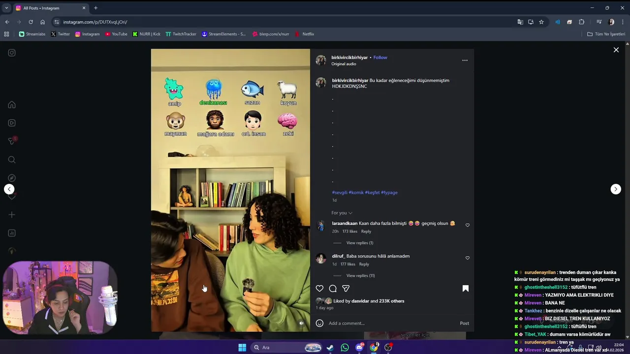Open the tab search dropdown arrow
The height and width of the screenshot is (354, 630).
click(6, 8)
